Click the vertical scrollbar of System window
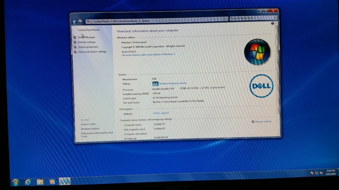This screenshot has width=339, height=190. tap(278, 78)
